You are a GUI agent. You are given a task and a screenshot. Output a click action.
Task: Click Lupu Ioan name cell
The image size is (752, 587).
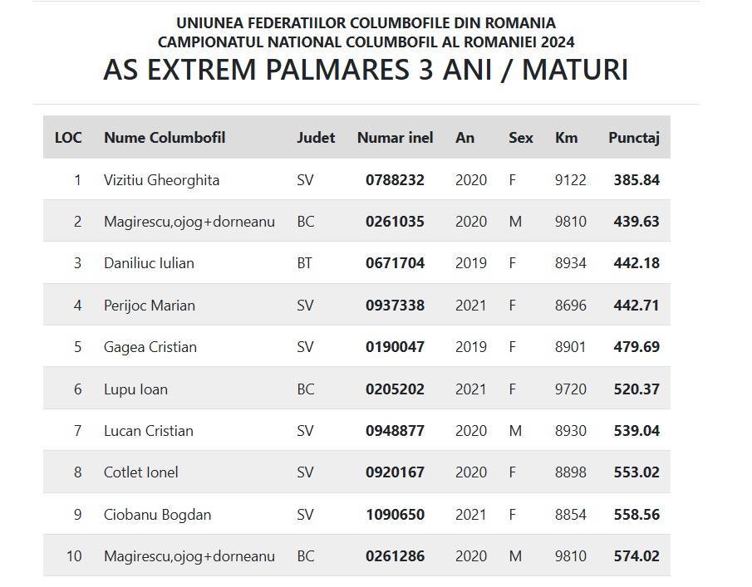[135, 389]
